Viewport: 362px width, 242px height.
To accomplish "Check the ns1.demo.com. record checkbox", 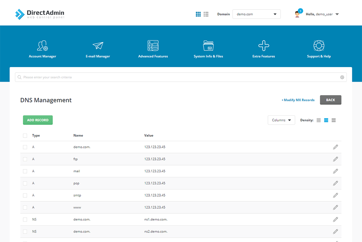I will 25,220.
